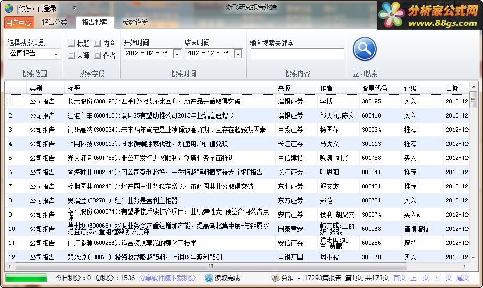Click the green progress bar

coord(26,278)
